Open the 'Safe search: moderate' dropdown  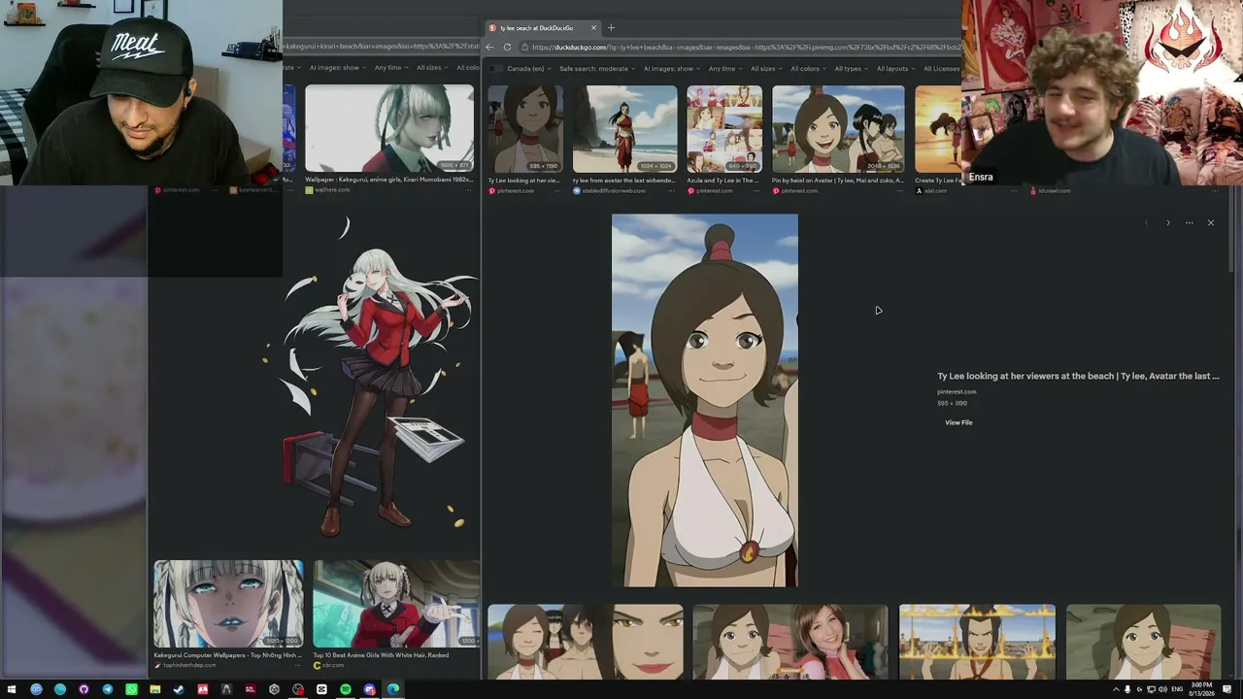tap(597, 69)
